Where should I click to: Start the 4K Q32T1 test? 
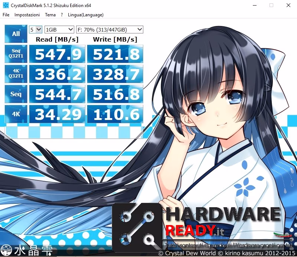click(16, 74)
